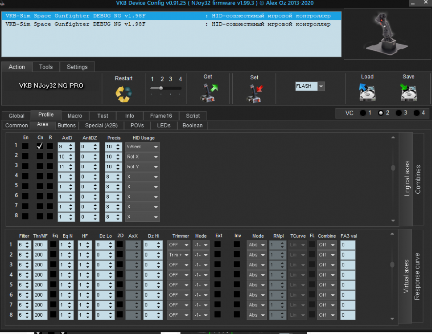This screenshot has height=334, width=432.
Task: Click the joystick device preview image
Action: (x=385, y=33)
